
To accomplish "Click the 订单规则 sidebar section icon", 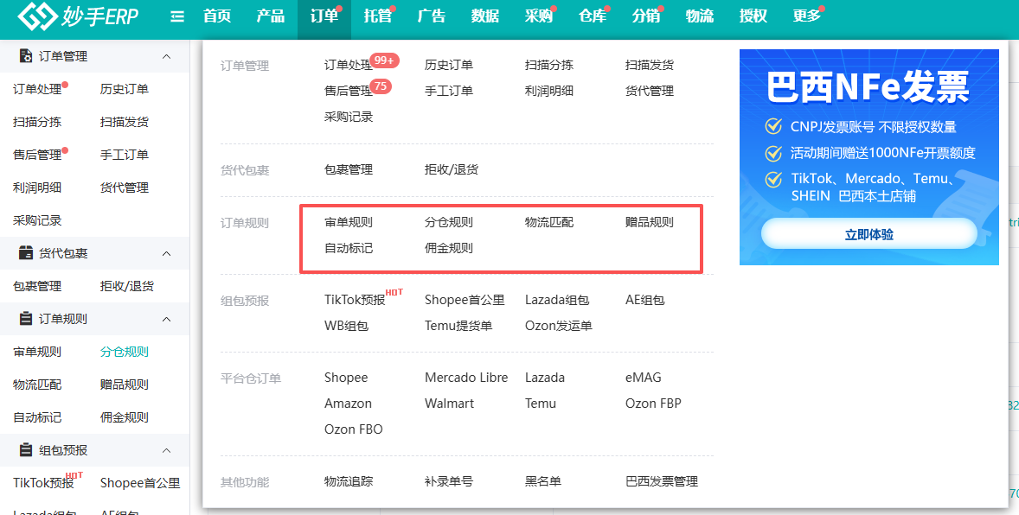I will [26, 319].
